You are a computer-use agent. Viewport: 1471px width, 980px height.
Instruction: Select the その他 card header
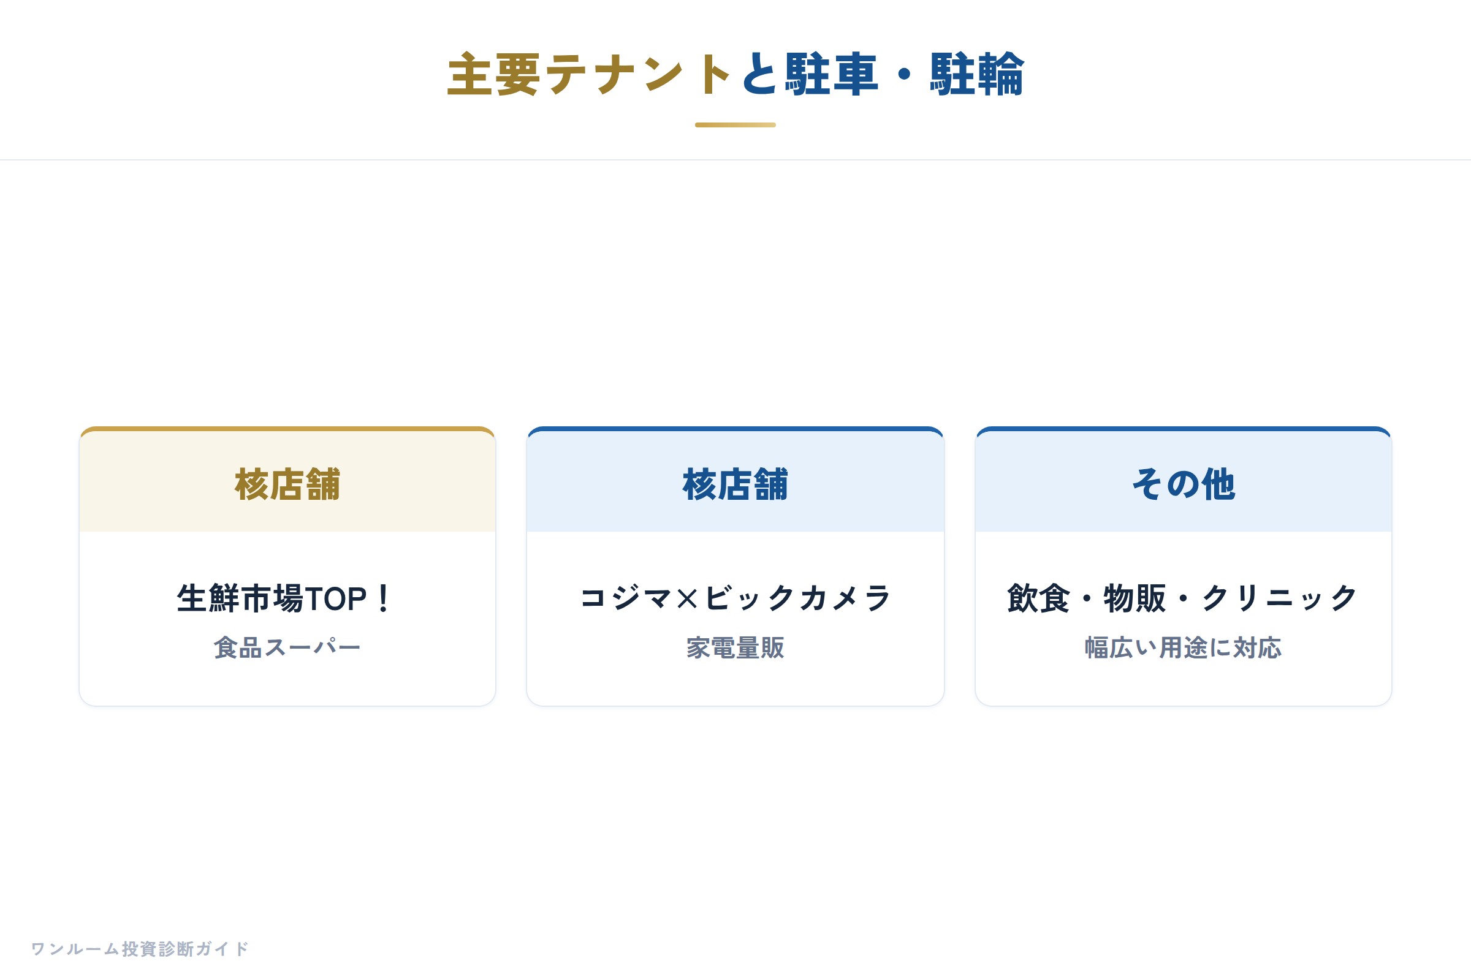coord(1184,482)
